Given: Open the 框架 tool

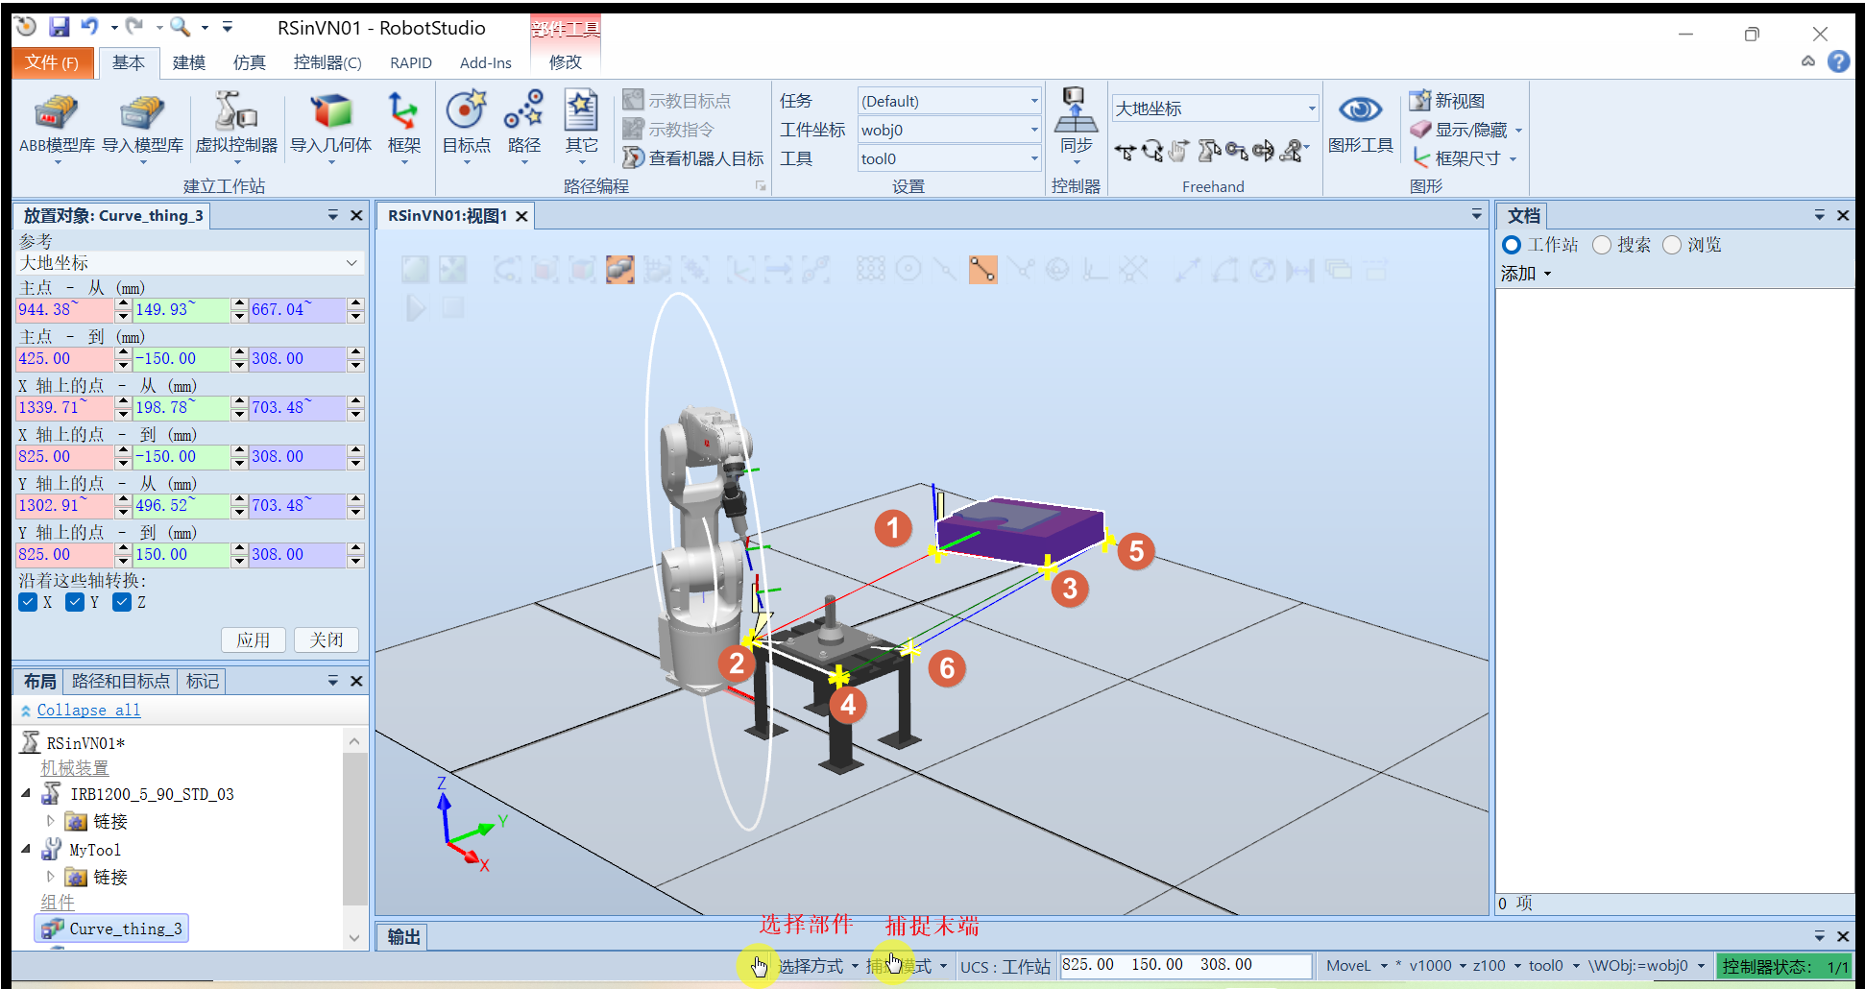Looking at the screenshot, I should [x=403, y=127].
